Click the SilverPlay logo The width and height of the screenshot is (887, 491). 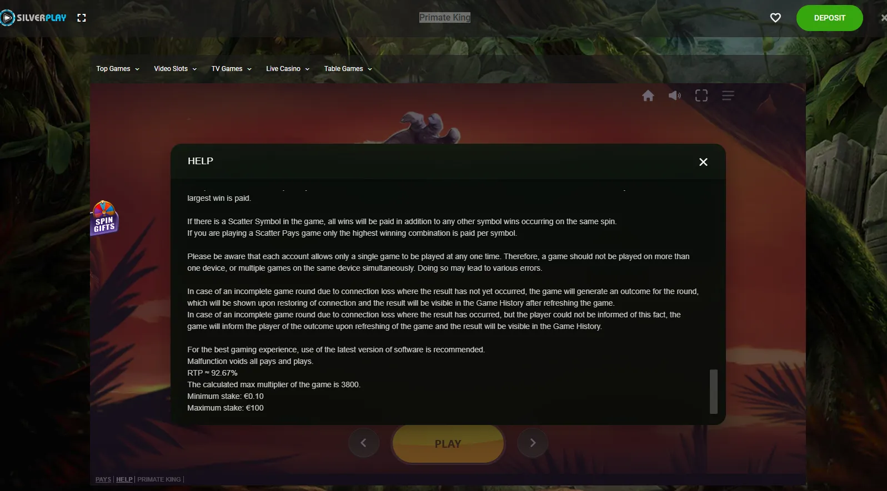[33, 18]
